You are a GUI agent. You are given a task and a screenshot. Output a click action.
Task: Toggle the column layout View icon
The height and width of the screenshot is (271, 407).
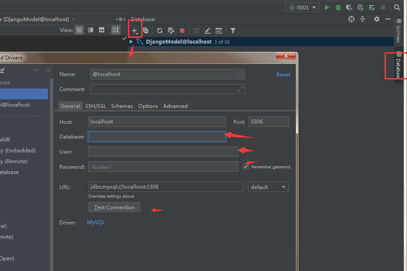115,30
